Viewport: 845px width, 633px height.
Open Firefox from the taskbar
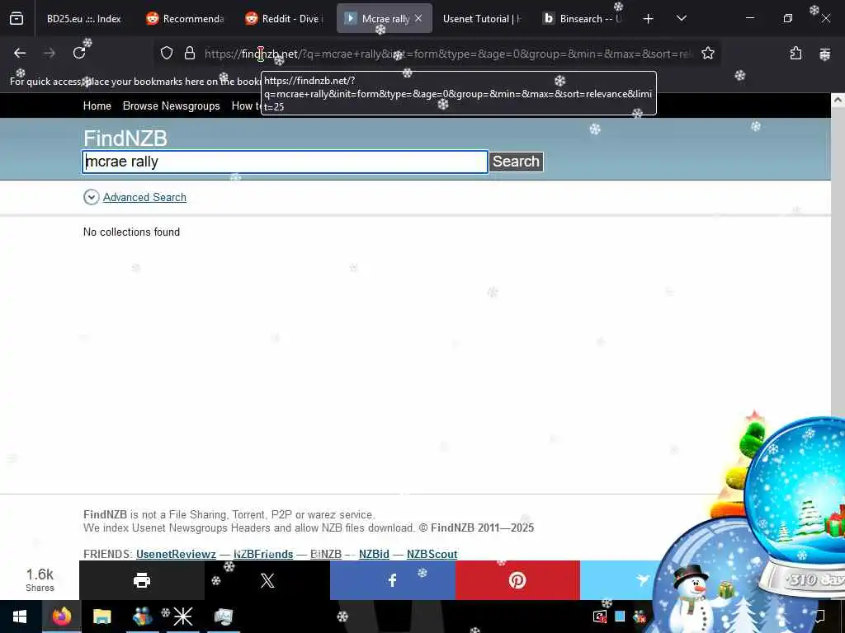61,617
